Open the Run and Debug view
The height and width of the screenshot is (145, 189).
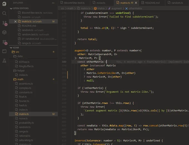(x=4, y=32)
